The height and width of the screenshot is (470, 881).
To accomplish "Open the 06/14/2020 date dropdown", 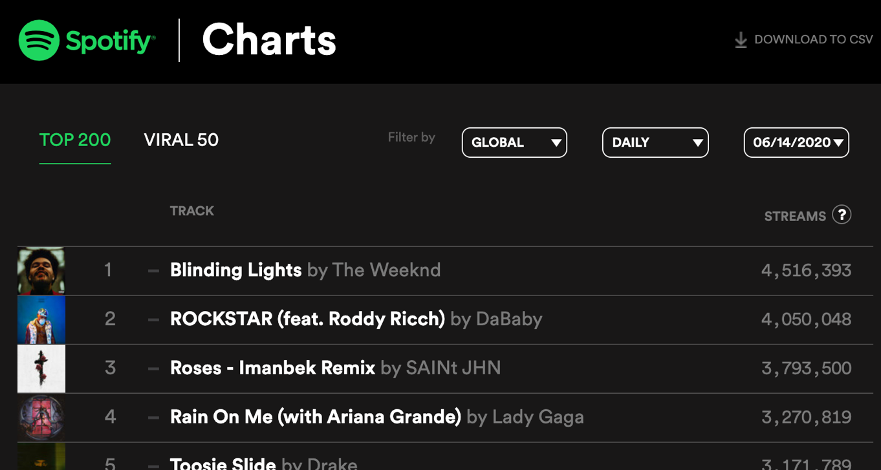I will point(796,142).
